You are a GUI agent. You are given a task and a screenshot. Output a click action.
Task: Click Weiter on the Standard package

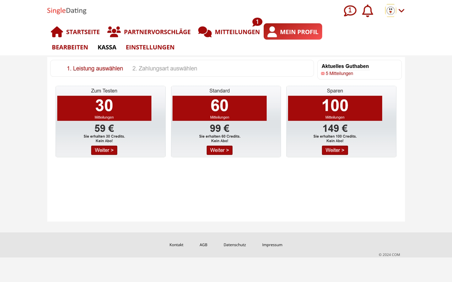(219, 150)
